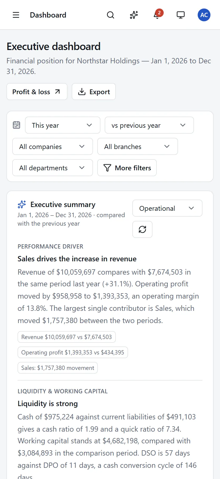
Task: Click the Liquidity is strong heading
Action: (x=48, y=404)
